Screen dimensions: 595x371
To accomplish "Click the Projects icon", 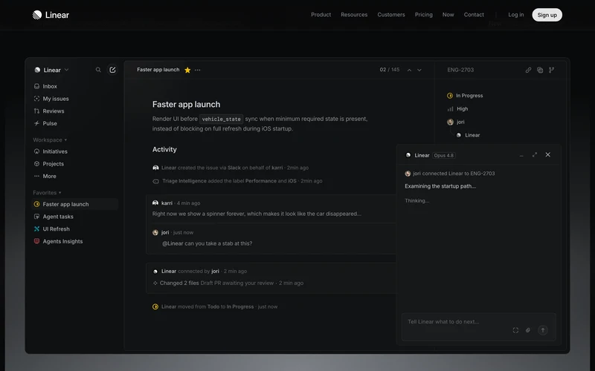I will pyautogui.click(x=36, y=164).
